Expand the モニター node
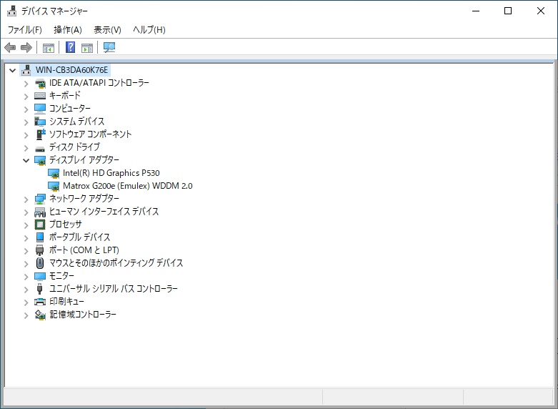 pos(26,277)
